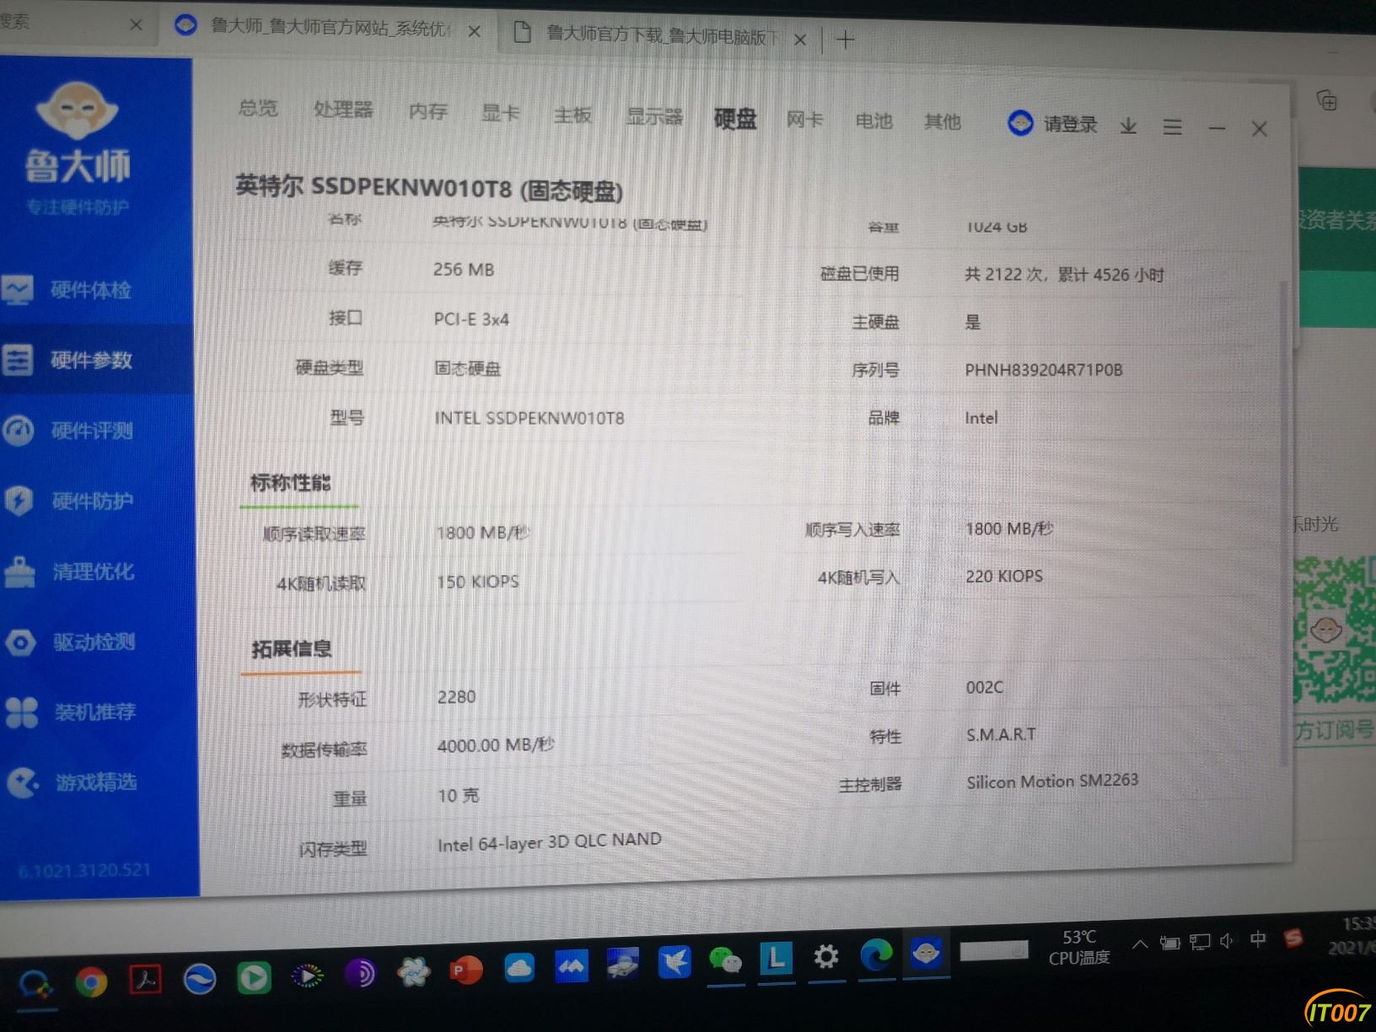Click the volume speaker tray icon
1376x1032 pixels.
point(1227,941)
